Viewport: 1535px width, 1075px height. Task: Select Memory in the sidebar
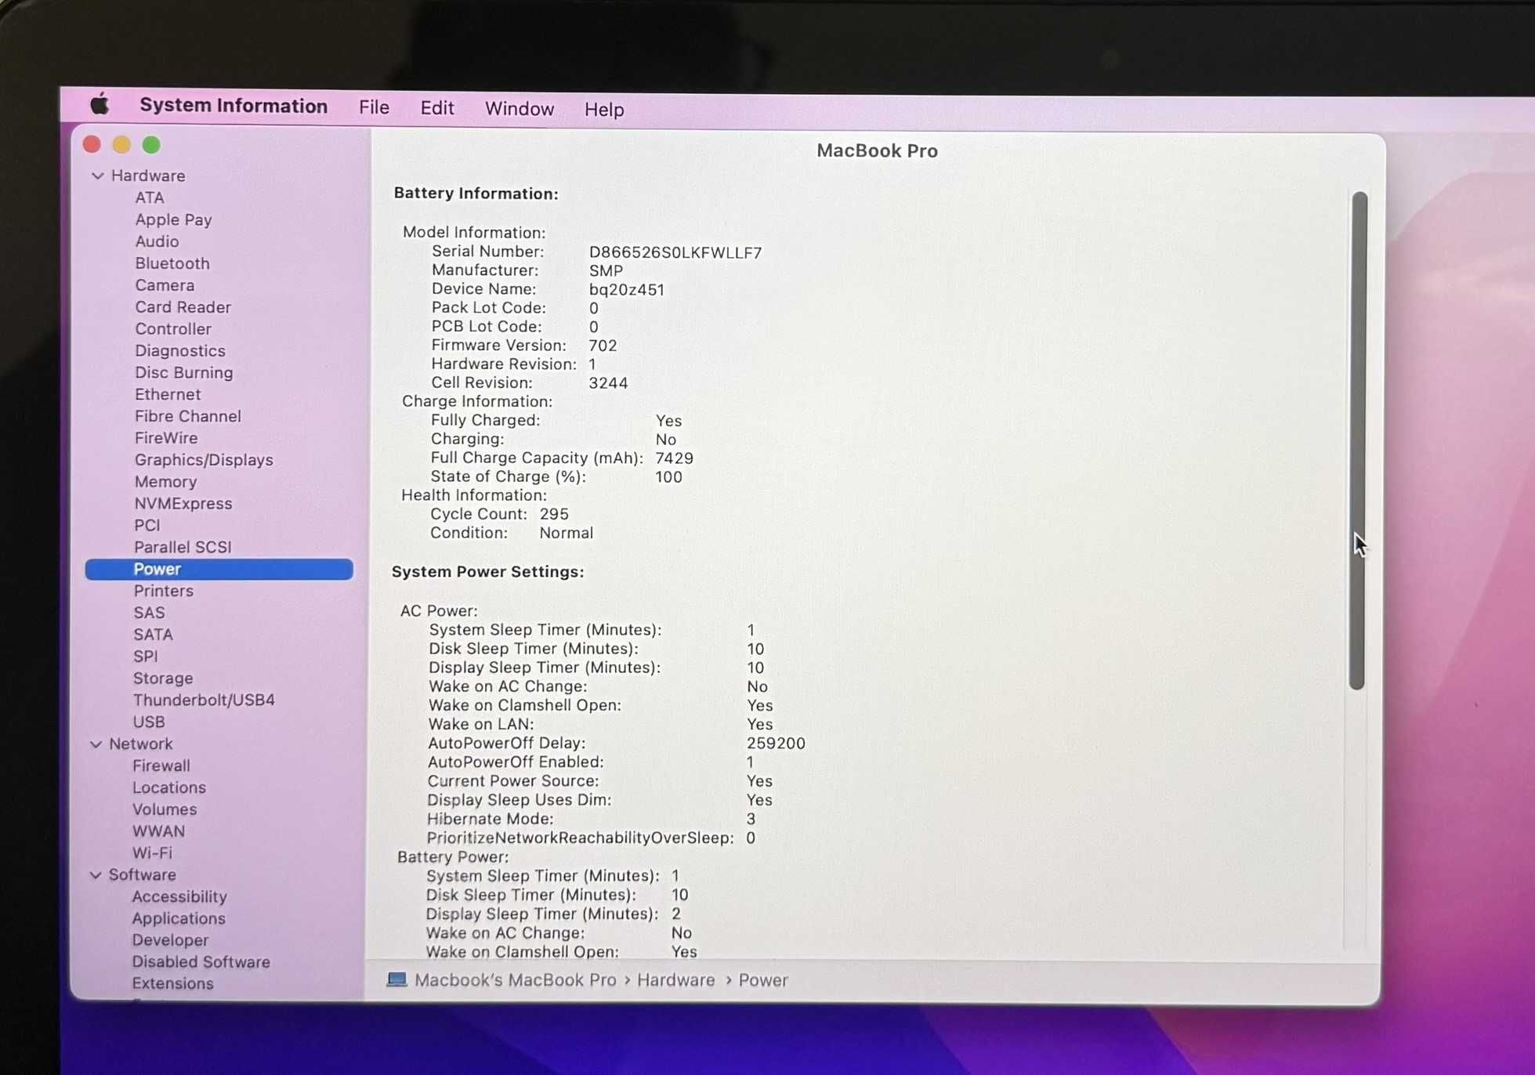coord(165,482)
